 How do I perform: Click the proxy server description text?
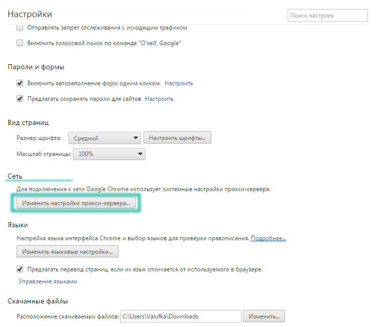coord(144,189)
